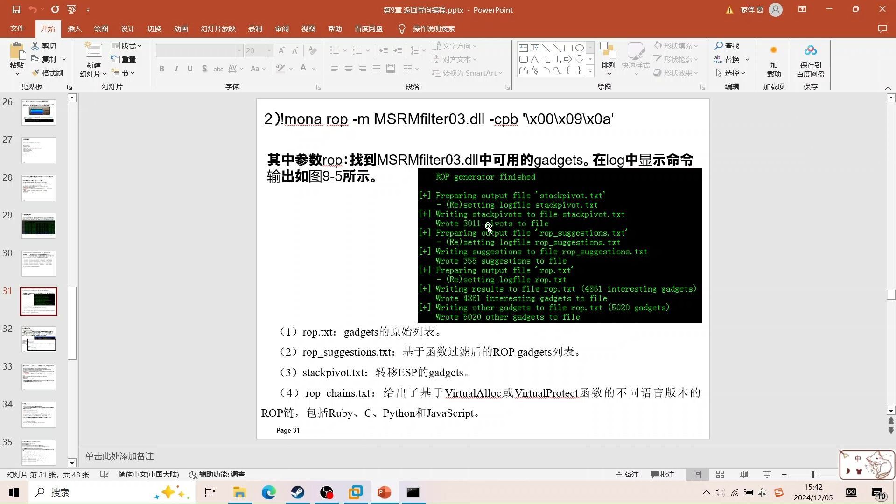Click the Undo arrow icon
The image size is (896, 504).
click(32, 9)
